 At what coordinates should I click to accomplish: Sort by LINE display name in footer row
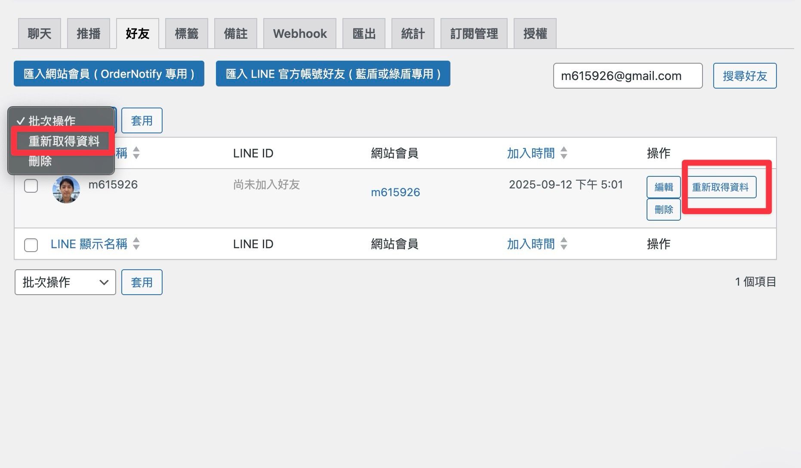point(89,244)
